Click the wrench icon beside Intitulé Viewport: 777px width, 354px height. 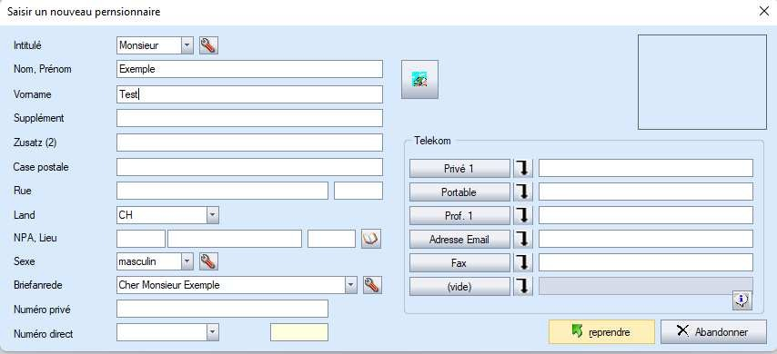click(208, 45)
